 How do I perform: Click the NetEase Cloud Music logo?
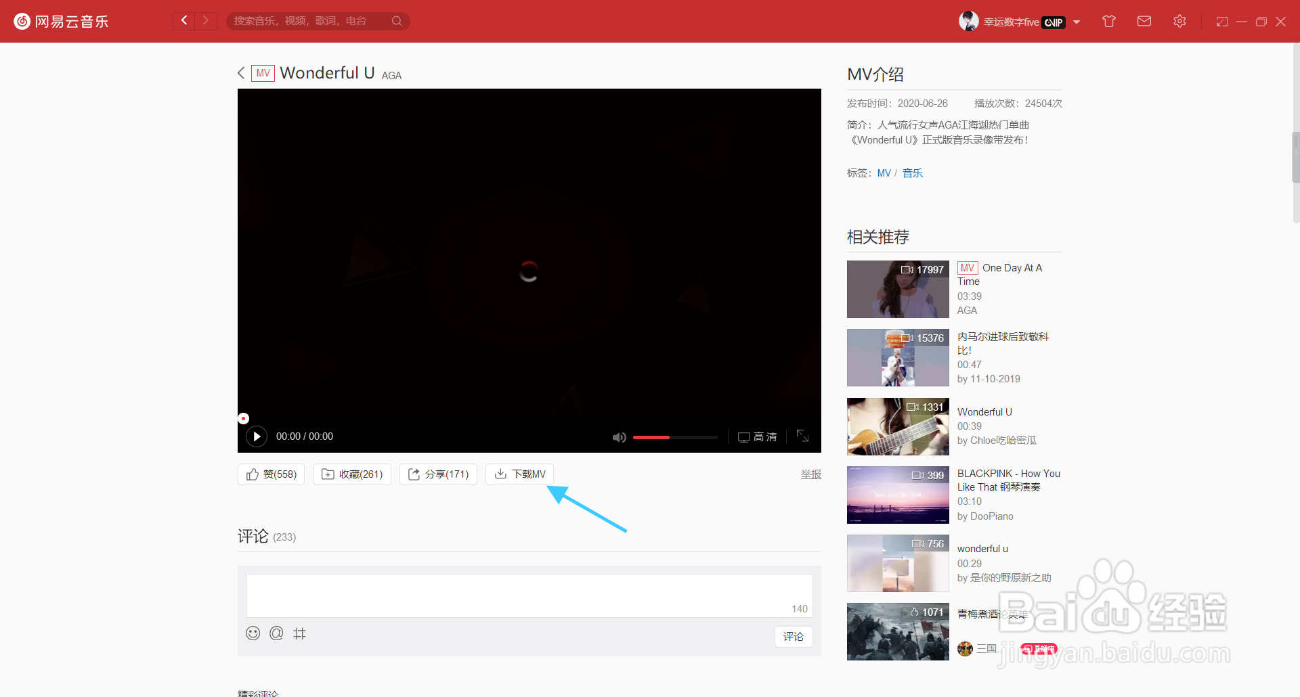click(61, 21)
